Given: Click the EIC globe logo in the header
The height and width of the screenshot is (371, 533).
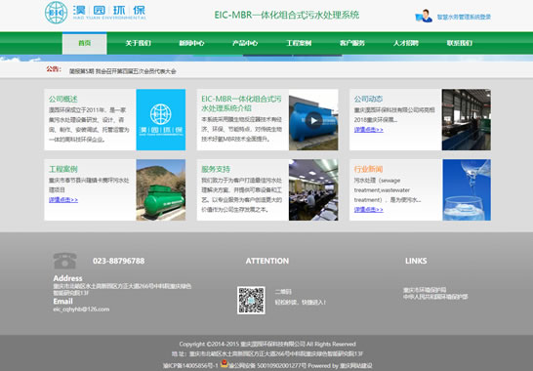Looking at the screenshot, I should click(56, 13).
